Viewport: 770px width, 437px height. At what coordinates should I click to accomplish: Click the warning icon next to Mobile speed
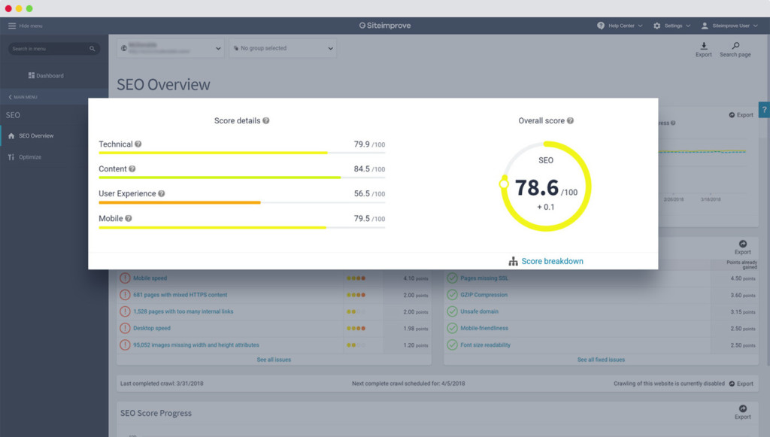coord(125,278)
